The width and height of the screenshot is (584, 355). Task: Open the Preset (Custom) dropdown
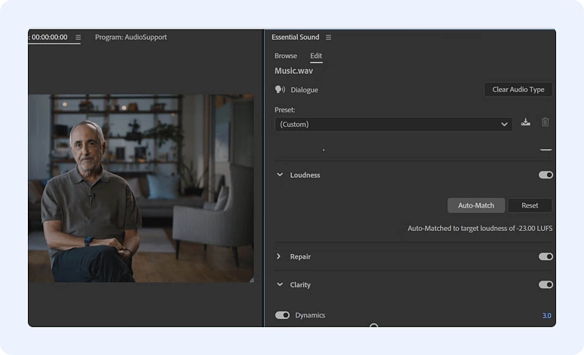pyautogui.click(x=394, y=124)
